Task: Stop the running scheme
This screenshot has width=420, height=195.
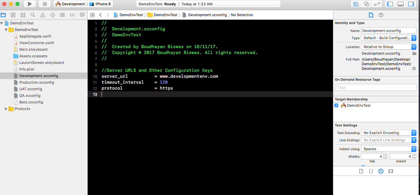Action: tap(45, 4)
